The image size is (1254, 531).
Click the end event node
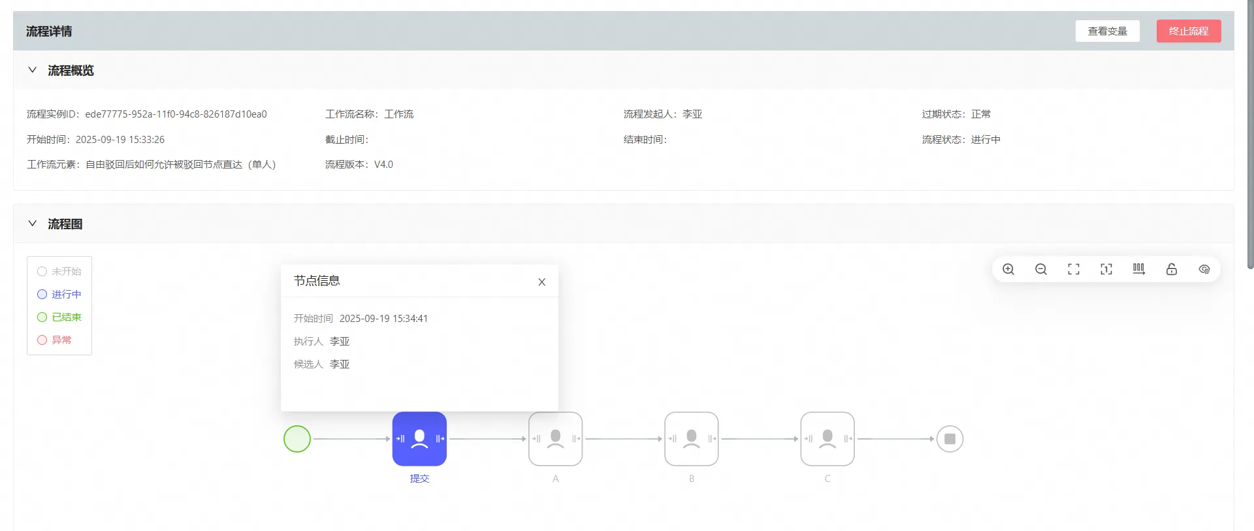point(950,439)
